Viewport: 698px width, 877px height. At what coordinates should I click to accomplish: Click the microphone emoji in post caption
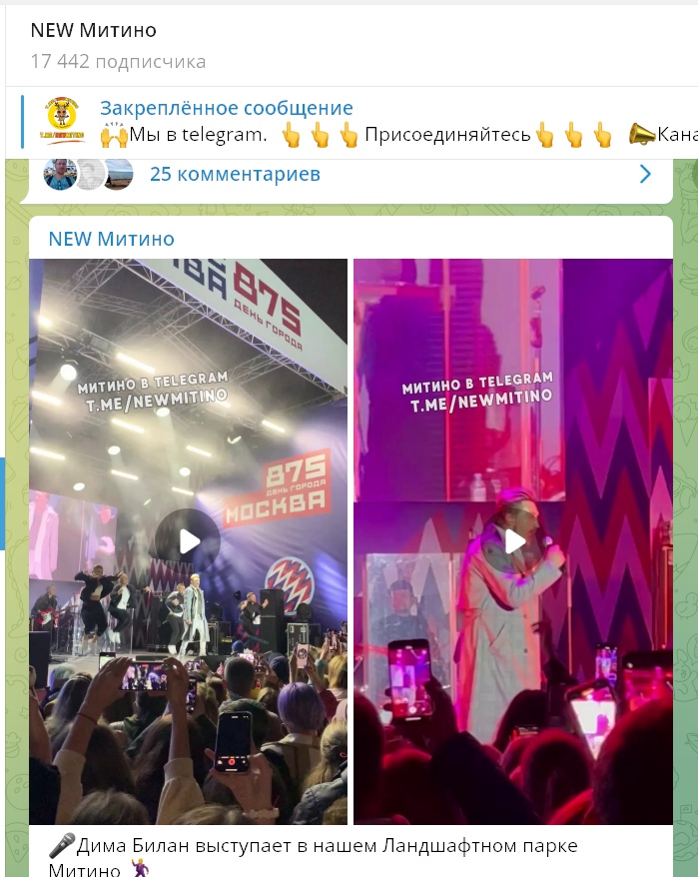(x=62, y=846)
